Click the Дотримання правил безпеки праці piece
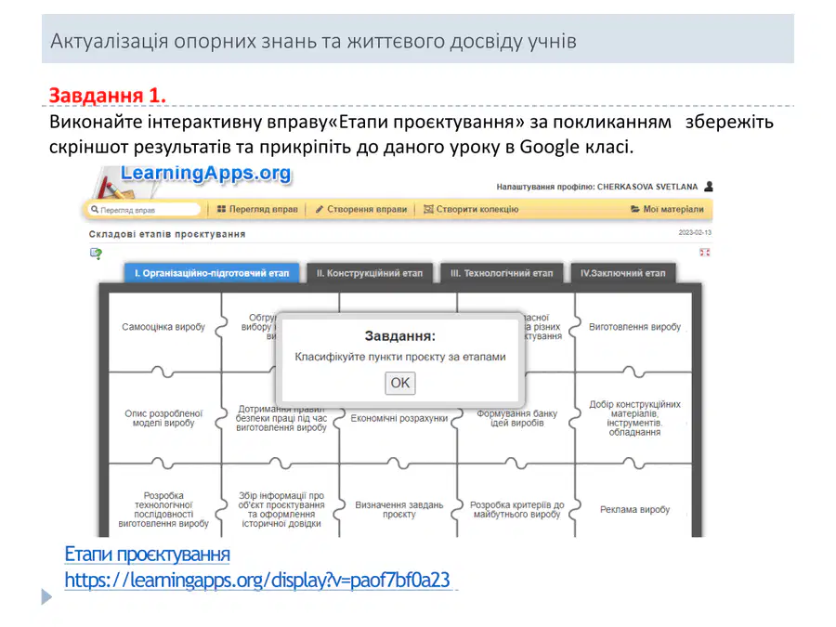The image size is (836, 627). [281, 421]
